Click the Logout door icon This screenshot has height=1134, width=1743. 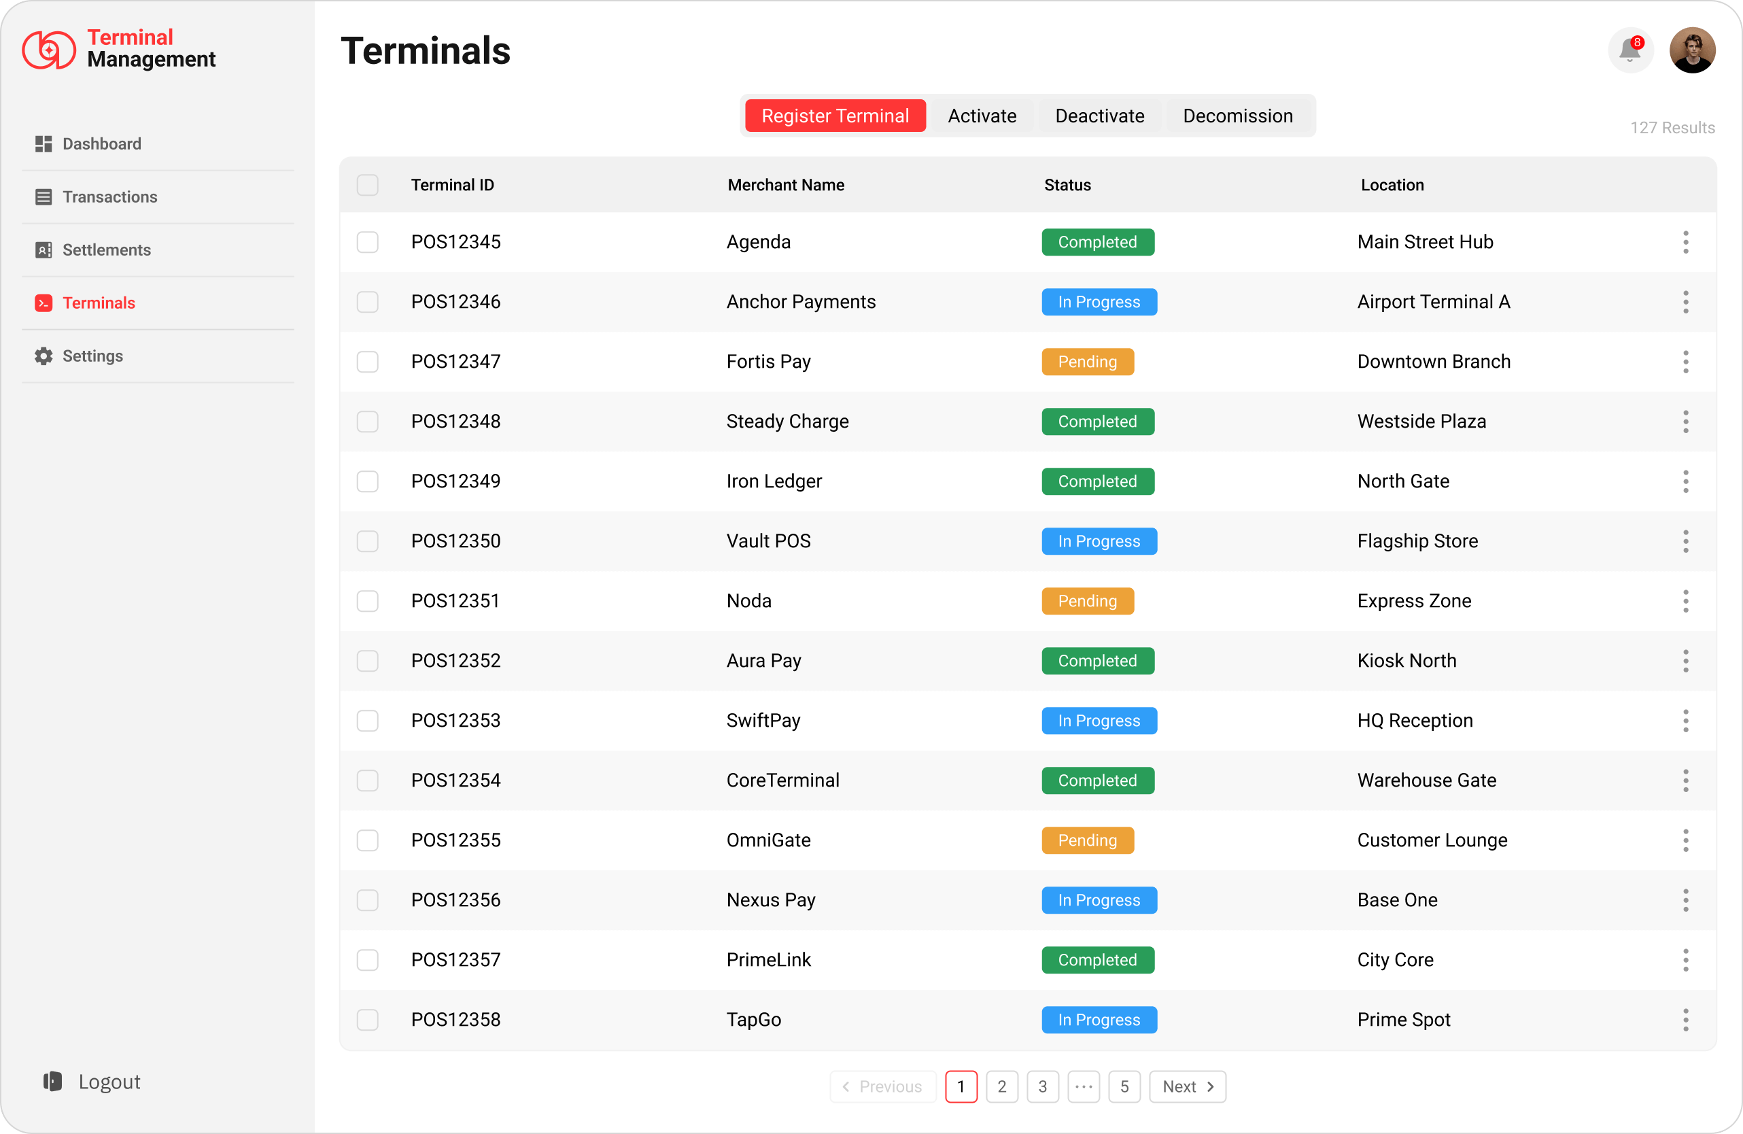coord(53,1081)
